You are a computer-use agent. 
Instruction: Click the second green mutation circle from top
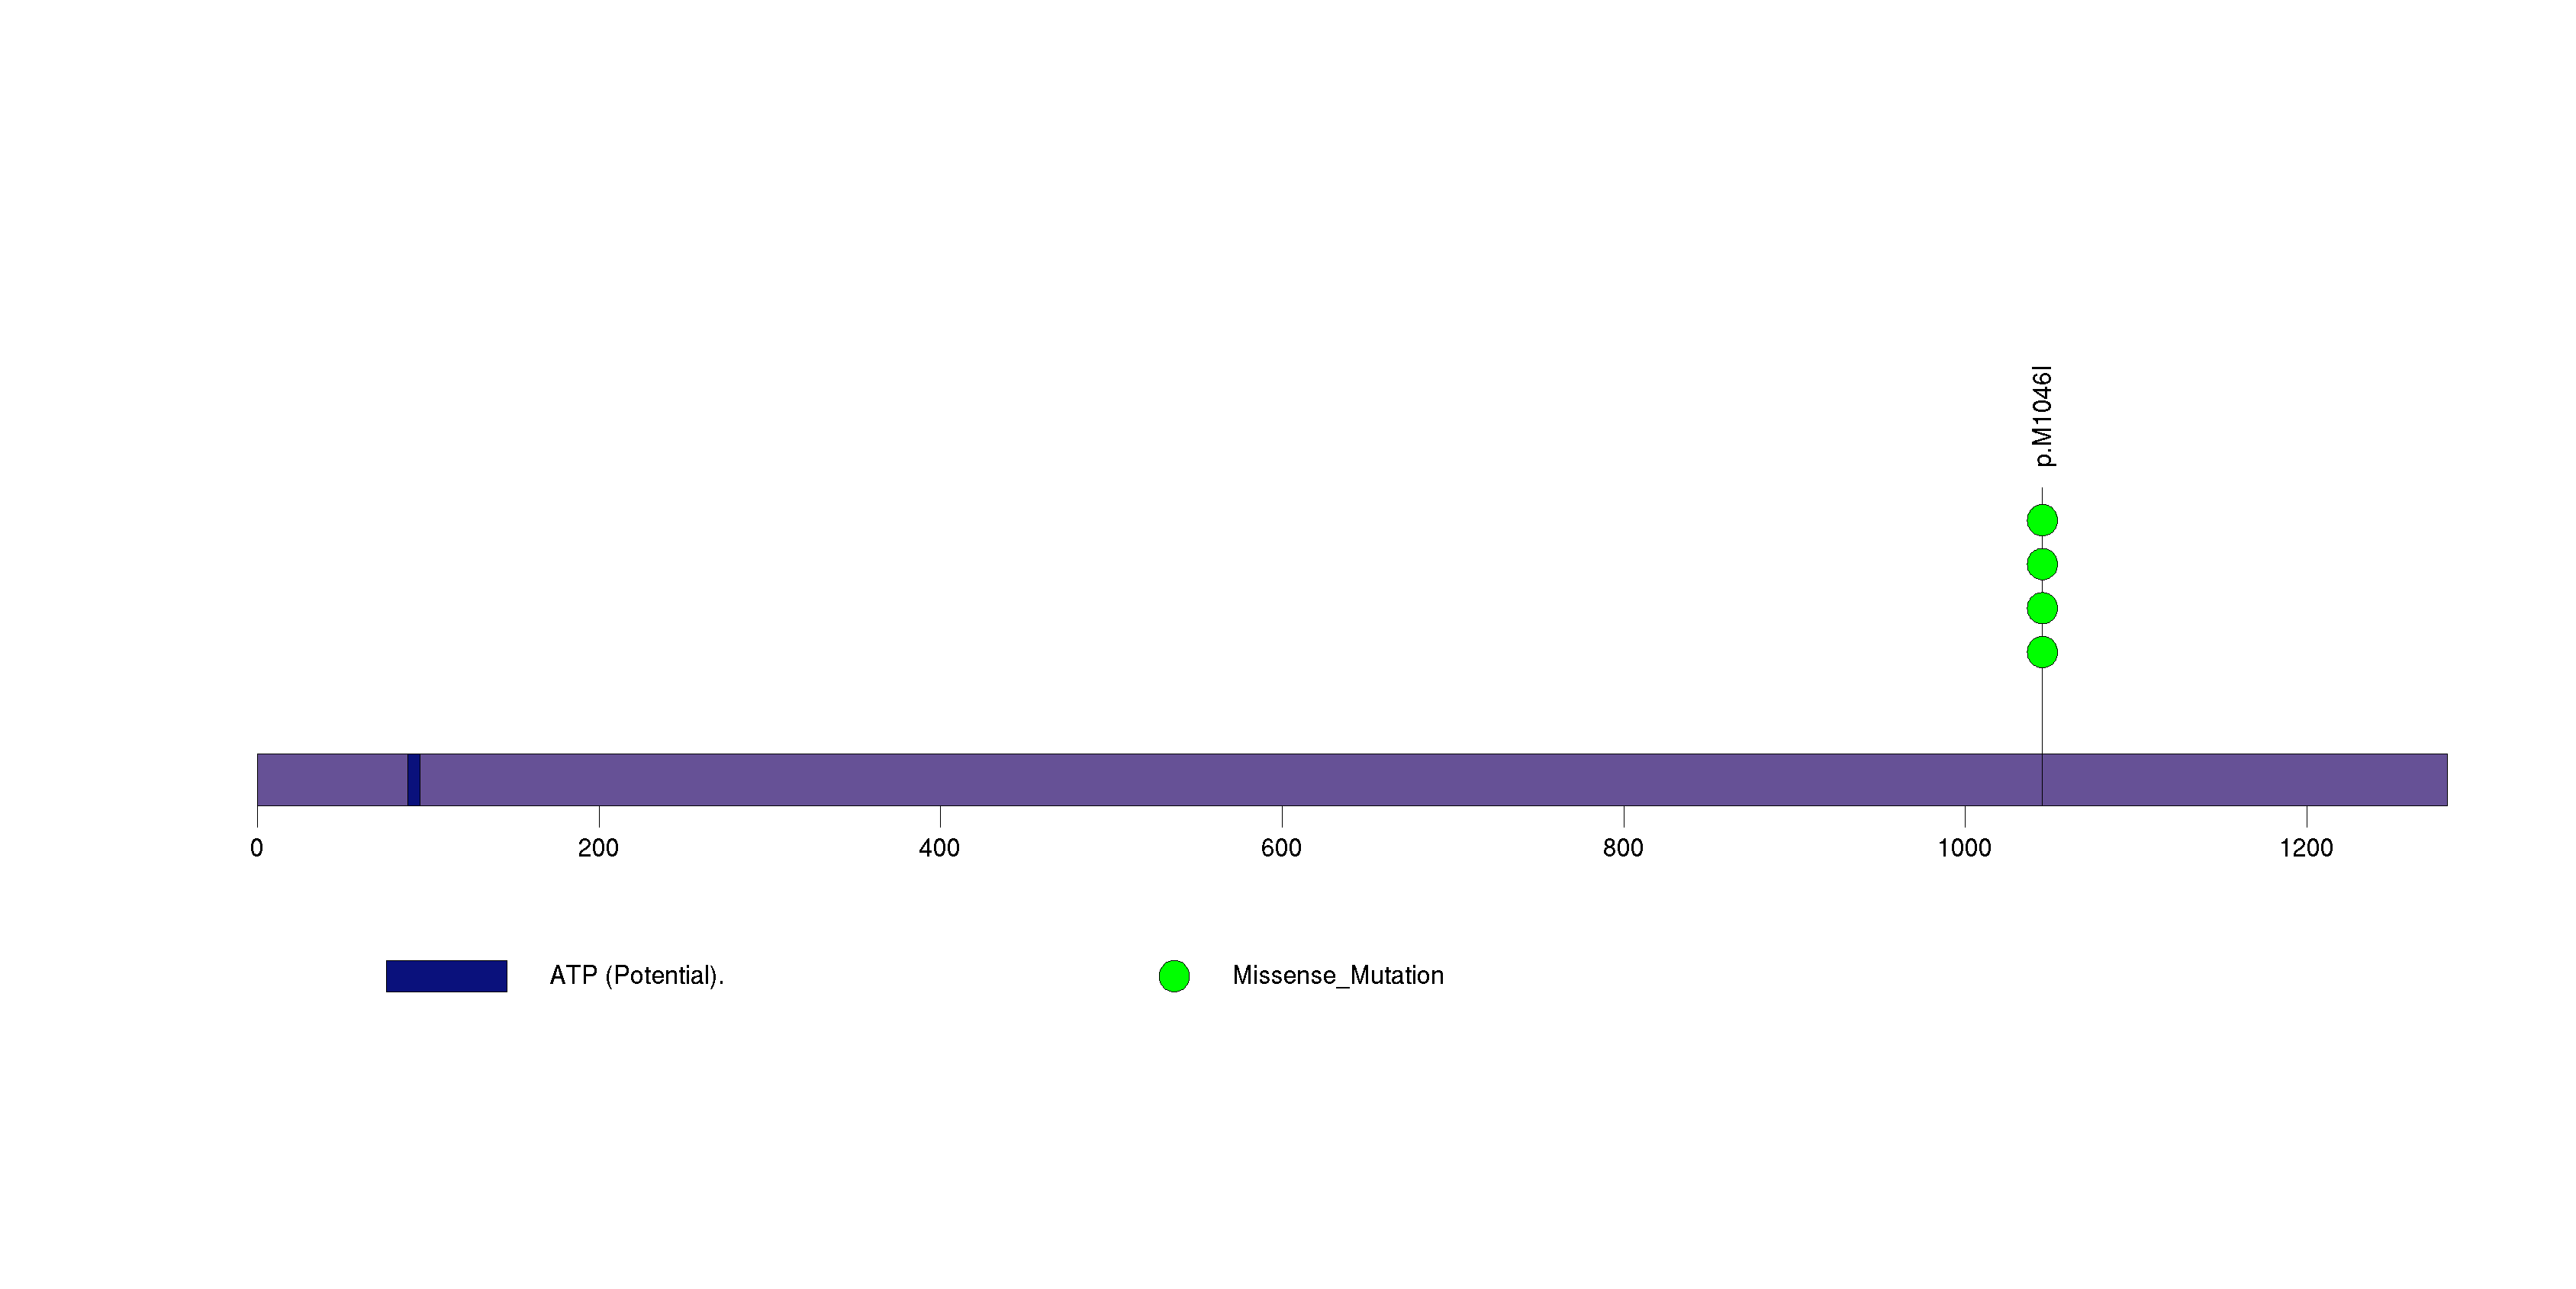click(2041, 564)
